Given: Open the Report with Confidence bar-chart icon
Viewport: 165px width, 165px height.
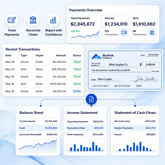Looking at the screenshot, I should click(53, 20).
